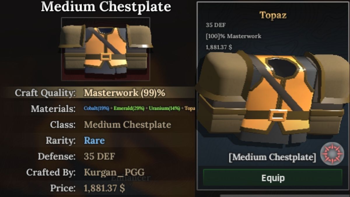
Task: Click the [100]% Masterwork text in card
Action: click(233, 36)
